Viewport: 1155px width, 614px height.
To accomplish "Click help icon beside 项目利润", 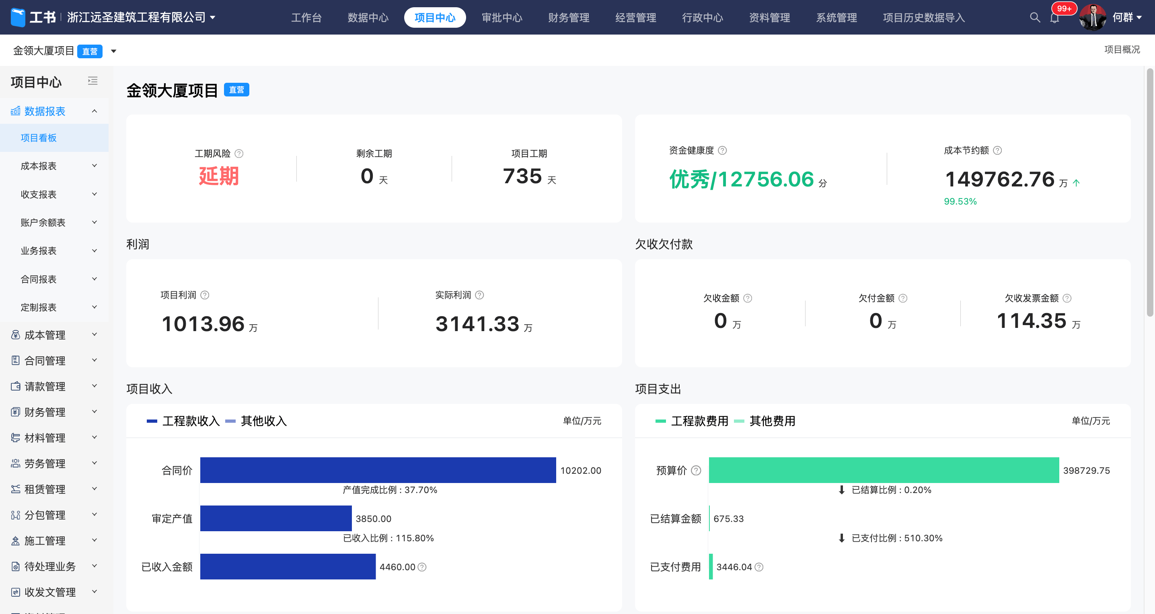I will 205,295.
